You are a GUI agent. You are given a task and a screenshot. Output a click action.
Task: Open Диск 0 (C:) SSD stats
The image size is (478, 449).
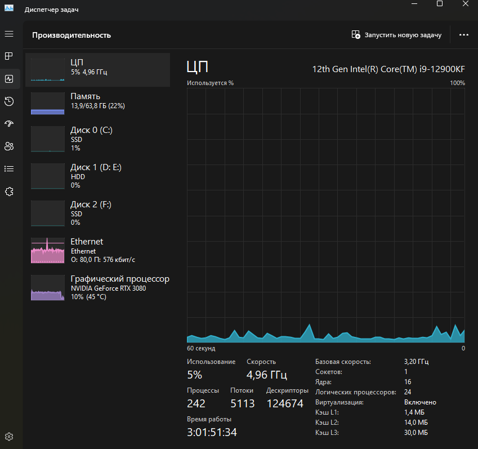(97, 139)
